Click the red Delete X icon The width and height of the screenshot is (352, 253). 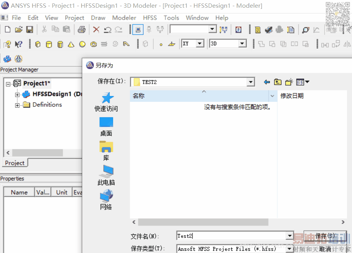click(x=96, y=29)
